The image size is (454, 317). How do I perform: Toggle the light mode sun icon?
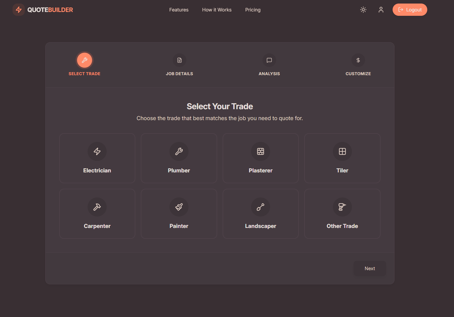pos(363,10)
